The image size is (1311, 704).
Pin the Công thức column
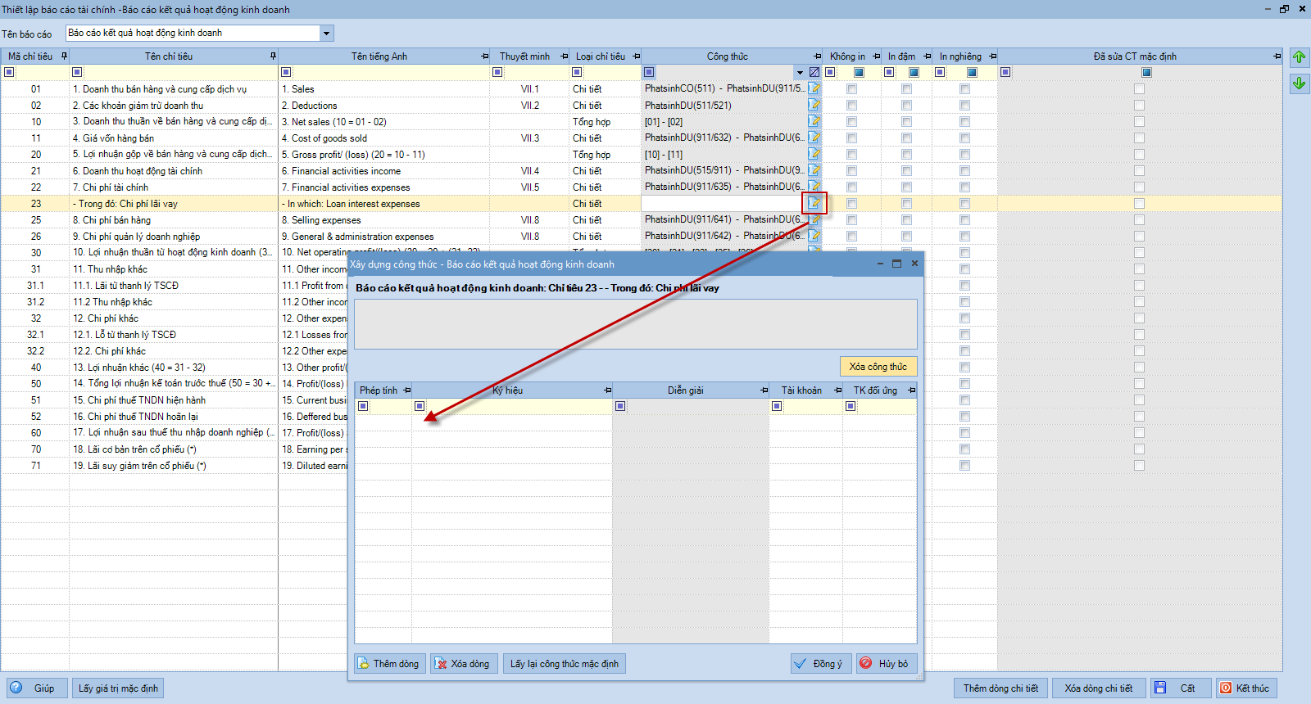[817, 56]
